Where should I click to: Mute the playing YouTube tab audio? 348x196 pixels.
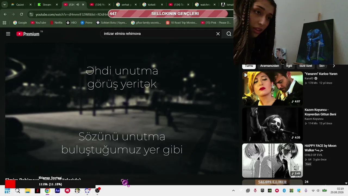tap(77, 5)
